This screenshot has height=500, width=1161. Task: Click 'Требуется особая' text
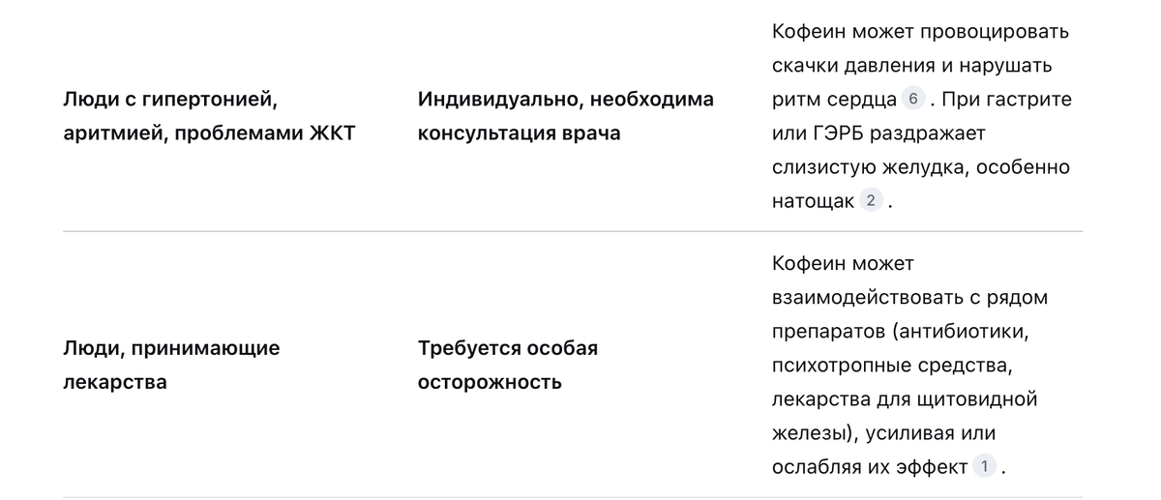pyautogui.click(x=508, y=348)
